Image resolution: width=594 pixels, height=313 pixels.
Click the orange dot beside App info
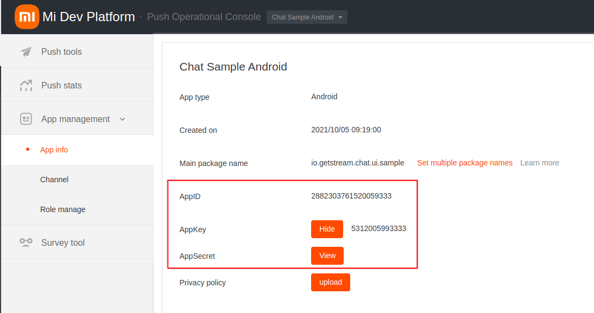click(37, 149)
